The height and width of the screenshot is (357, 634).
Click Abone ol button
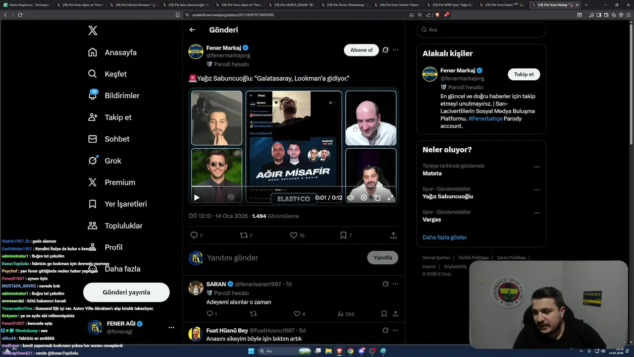361,50
